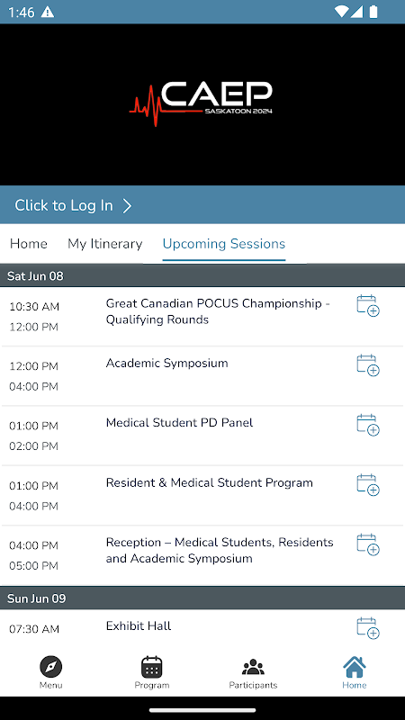The image size is (405, 720).
Task: Tap the CAEP Saskatoon 2024 banner image
Action: pyautogui.click(x=202, y=104)
